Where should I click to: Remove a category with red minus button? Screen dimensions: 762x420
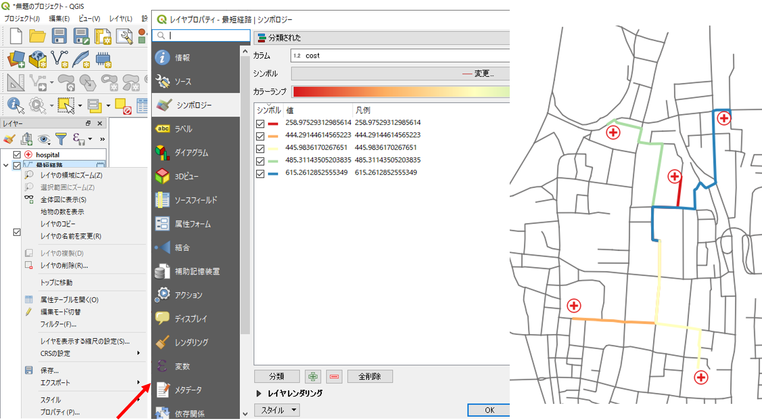click(334, 376)
